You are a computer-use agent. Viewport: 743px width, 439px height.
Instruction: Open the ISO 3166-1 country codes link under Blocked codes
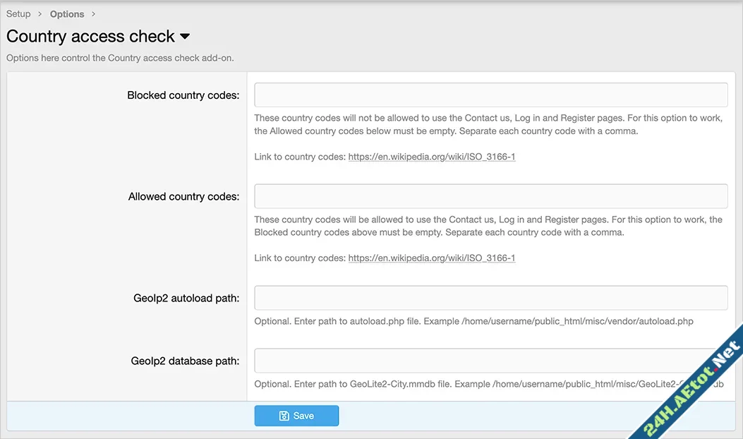(431, 156)
